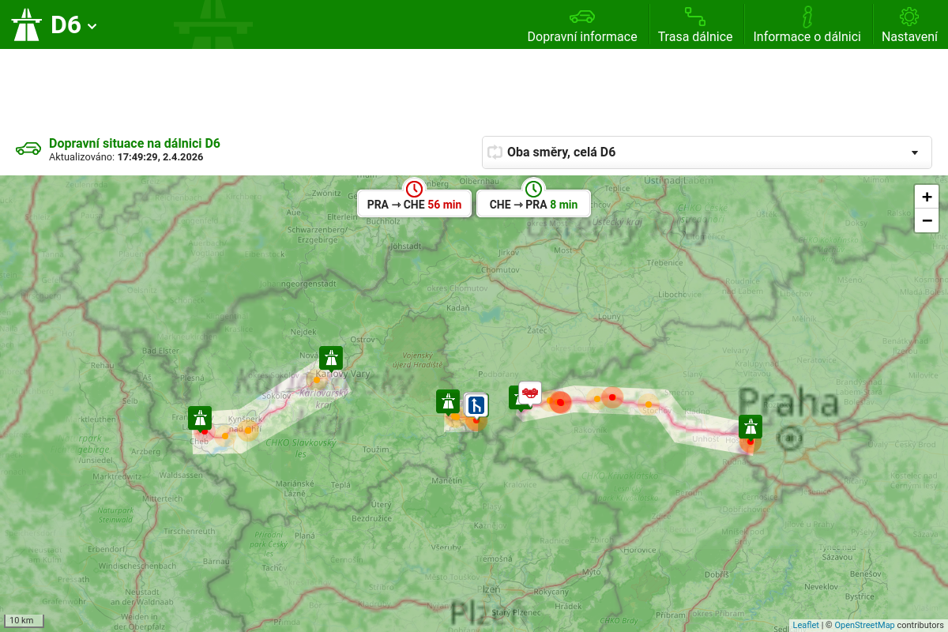Click motorway marker near Cheb
The image size is (948, 632).
[199, 417]
